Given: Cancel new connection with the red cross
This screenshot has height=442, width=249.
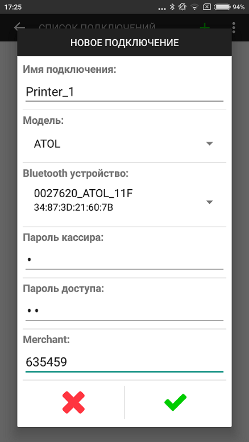Looking at the screenshot, I should tap(73, 402).
